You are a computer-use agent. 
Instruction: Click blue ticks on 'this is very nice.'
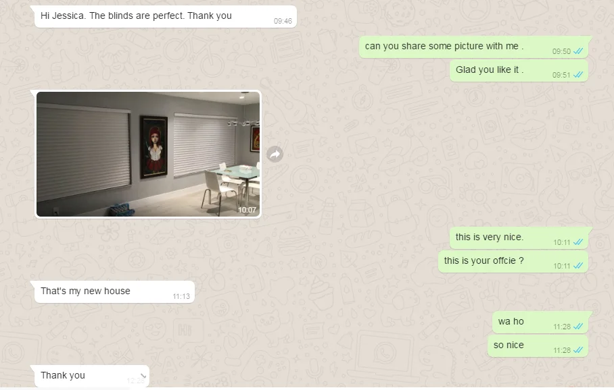pyautogui.click(x=578, y=242)
